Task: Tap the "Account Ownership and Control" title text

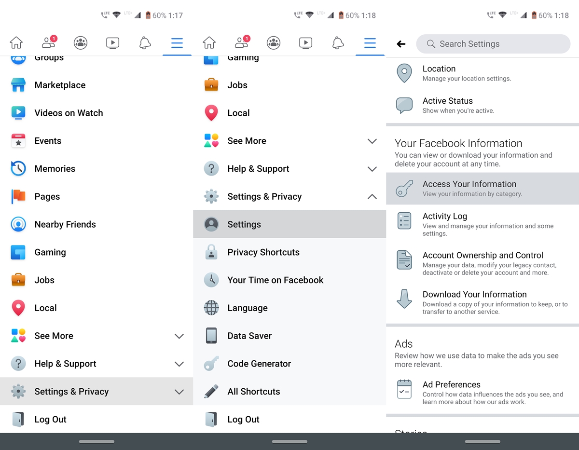Action: (x=483, y=256)
